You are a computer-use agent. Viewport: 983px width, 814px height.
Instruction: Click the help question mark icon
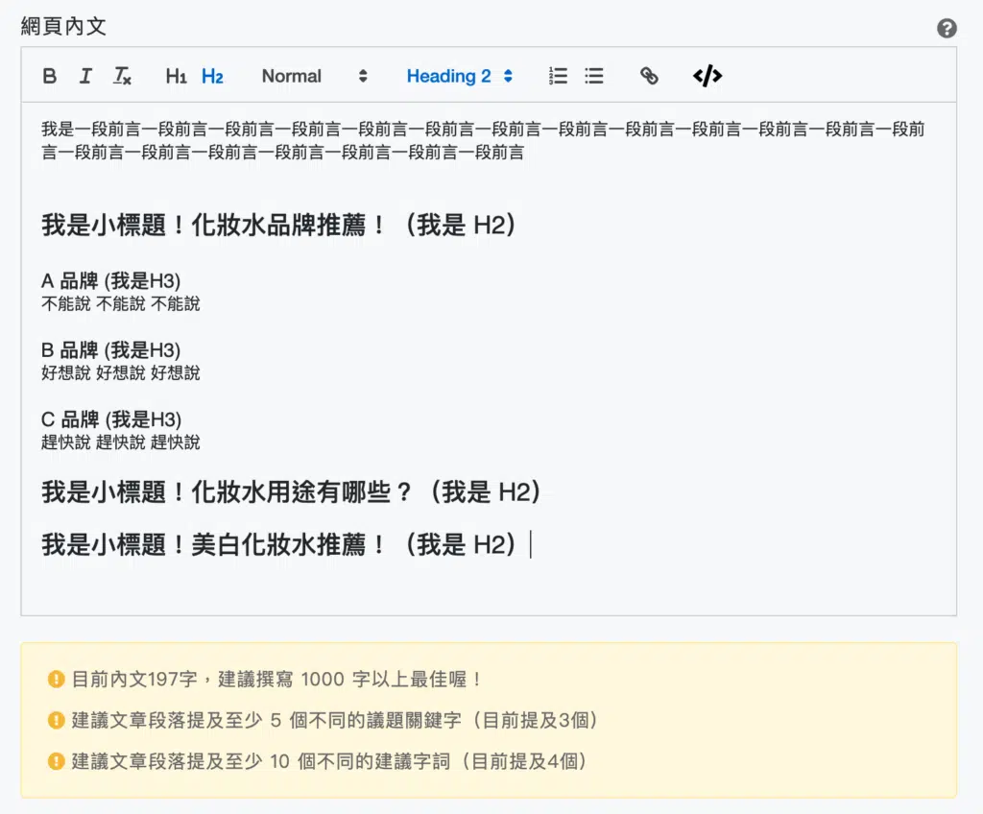(947, 28)
